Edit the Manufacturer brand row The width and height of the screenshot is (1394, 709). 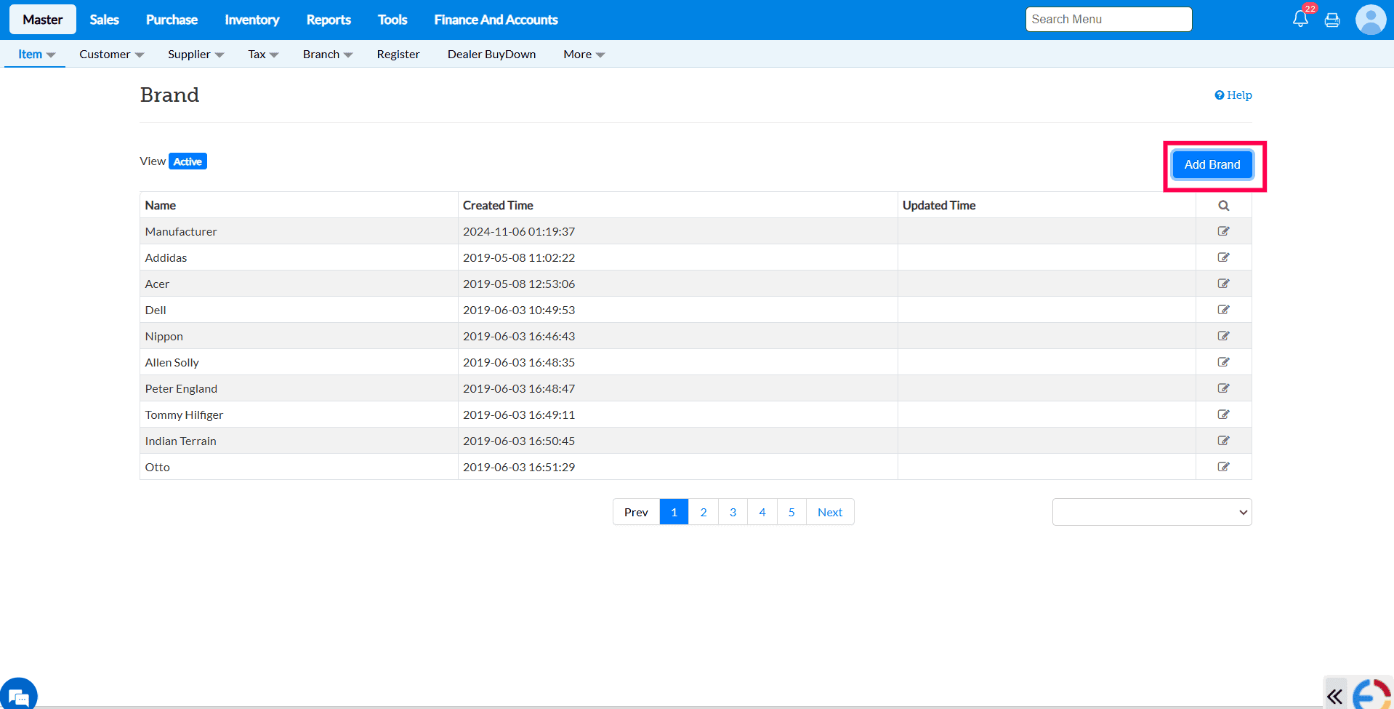pyautogui.click(x=1223, y=231)
